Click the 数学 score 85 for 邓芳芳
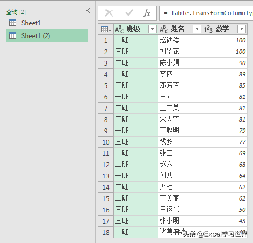 pyautogui.click(x=225, y=85)
